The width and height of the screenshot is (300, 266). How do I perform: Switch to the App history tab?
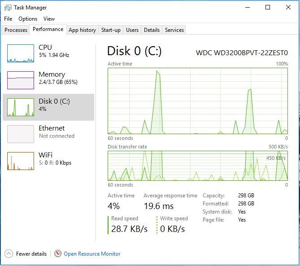coord(82,30)
